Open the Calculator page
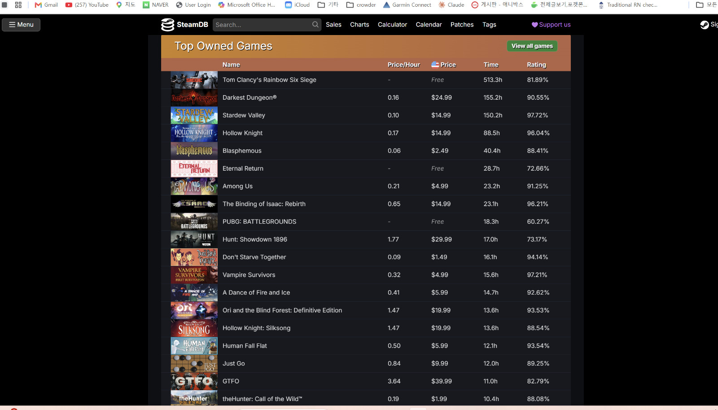The image size is (718, 410). (x=392, y=25)
